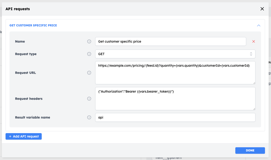This screenshot has width=271, height=160.
Task: Grab the Request headers textarea resize handle
Action: [x=254, y=109]
